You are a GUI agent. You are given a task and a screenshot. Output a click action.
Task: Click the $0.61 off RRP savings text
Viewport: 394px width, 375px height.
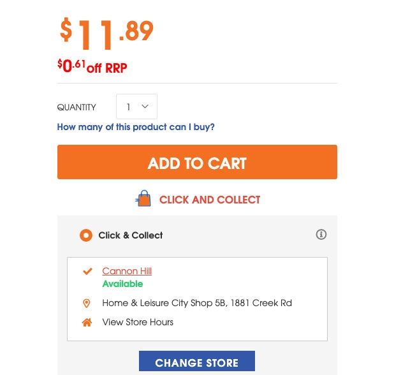point(92,66)
